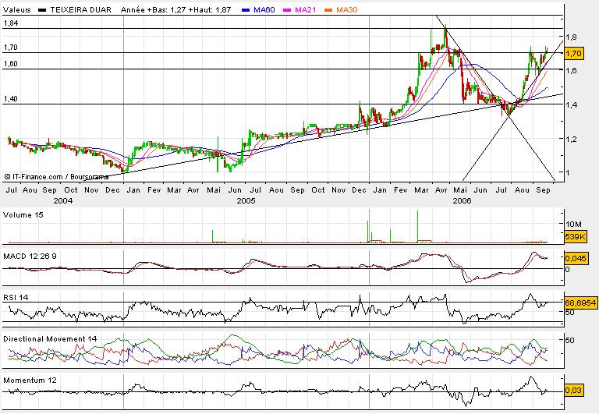
Task: Select the MA21 legend label
Action: tap(305, 10)
